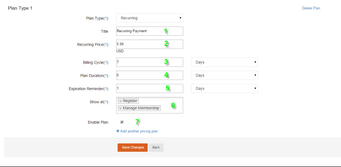Click the Expiration Reminder help icon
The height and width of the screenshot is (167, 341).
pyautogui.click(x=106, y=89)
